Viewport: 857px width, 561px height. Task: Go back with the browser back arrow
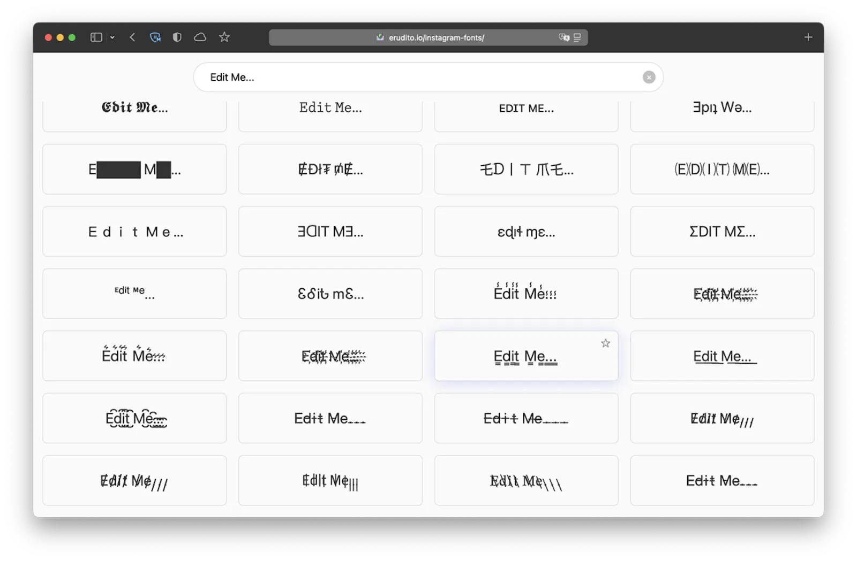(132, 37)
